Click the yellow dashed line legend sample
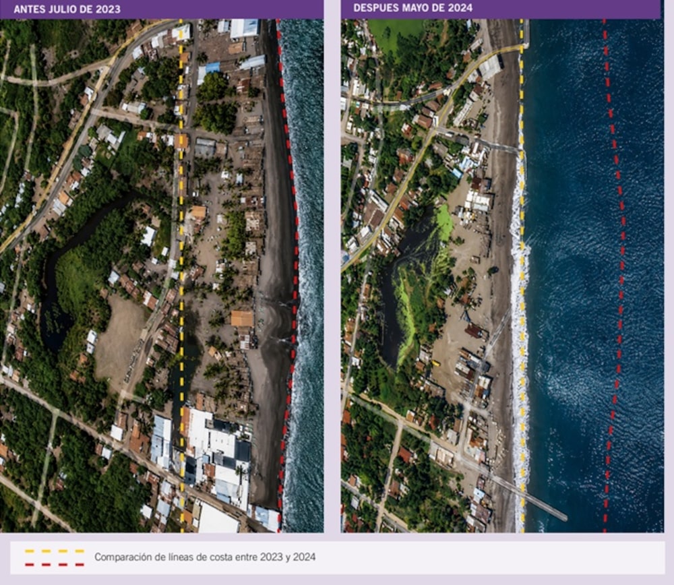This screenshot has height=585, width=674. click(x=54, y=551)
